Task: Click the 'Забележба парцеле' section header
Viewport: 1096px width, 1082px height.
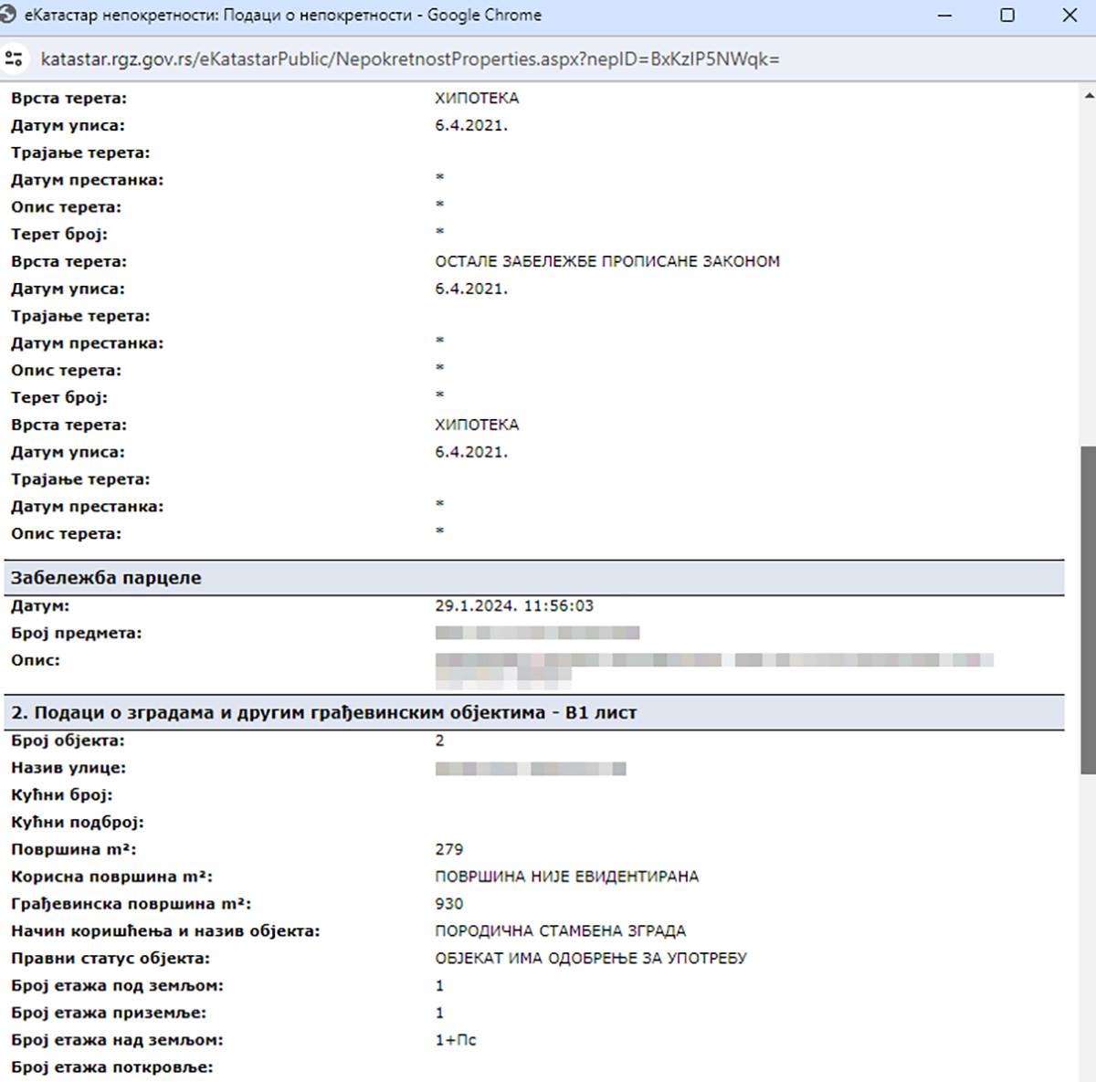Action: (x=106, y=578)
